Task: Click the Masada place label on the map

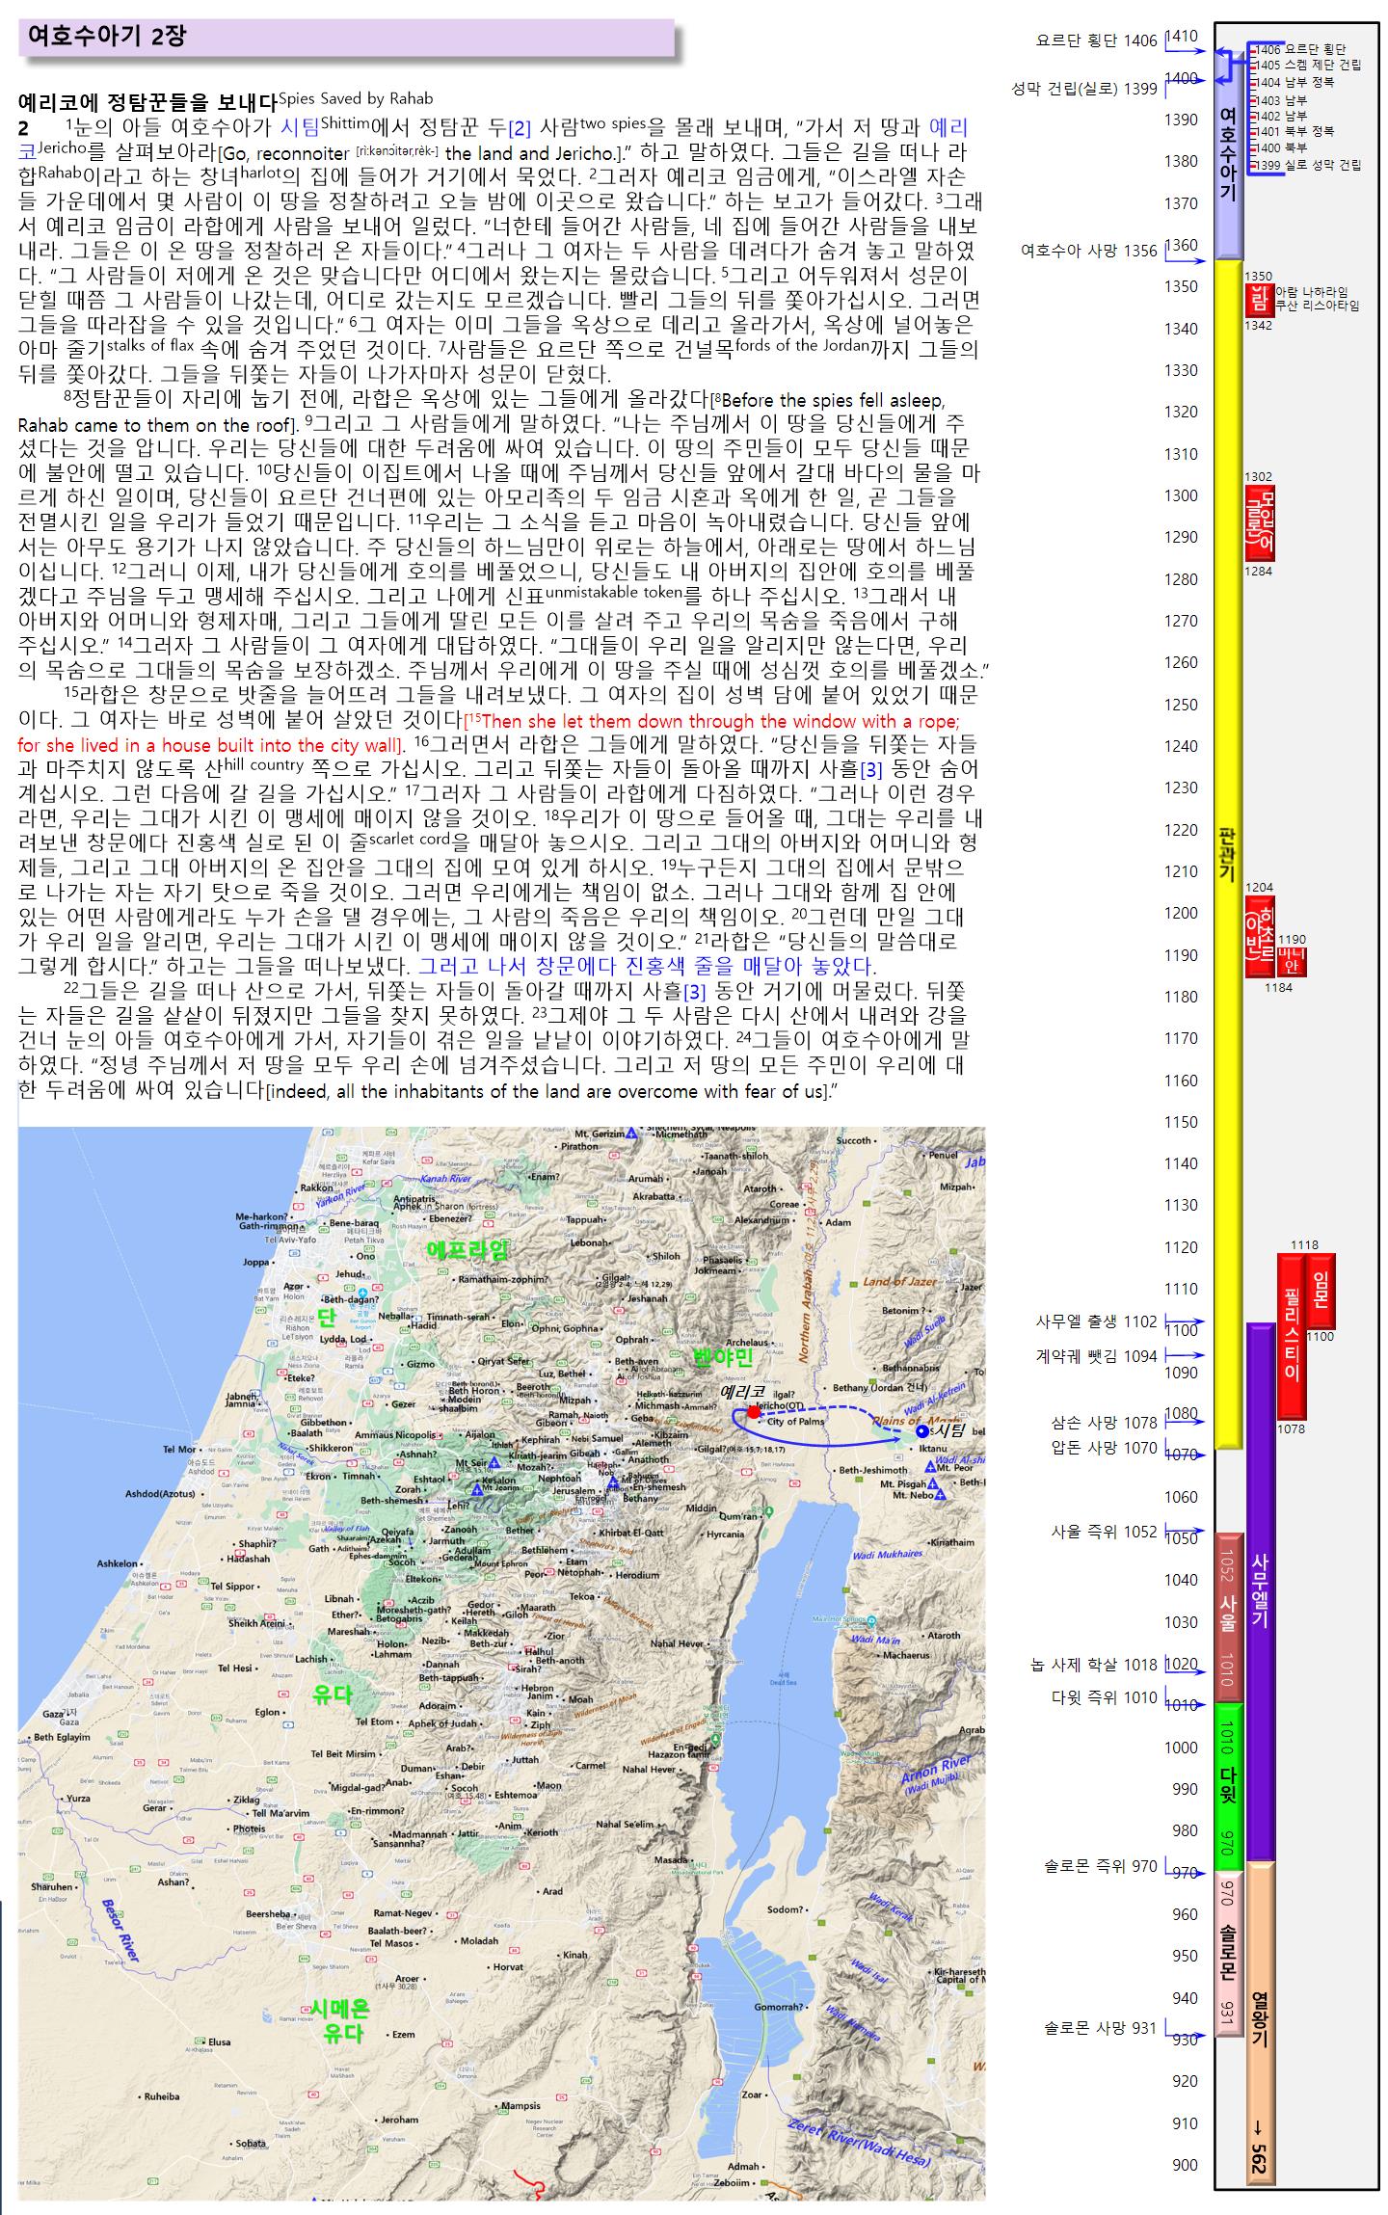Action: click(x=671, y=1859)
